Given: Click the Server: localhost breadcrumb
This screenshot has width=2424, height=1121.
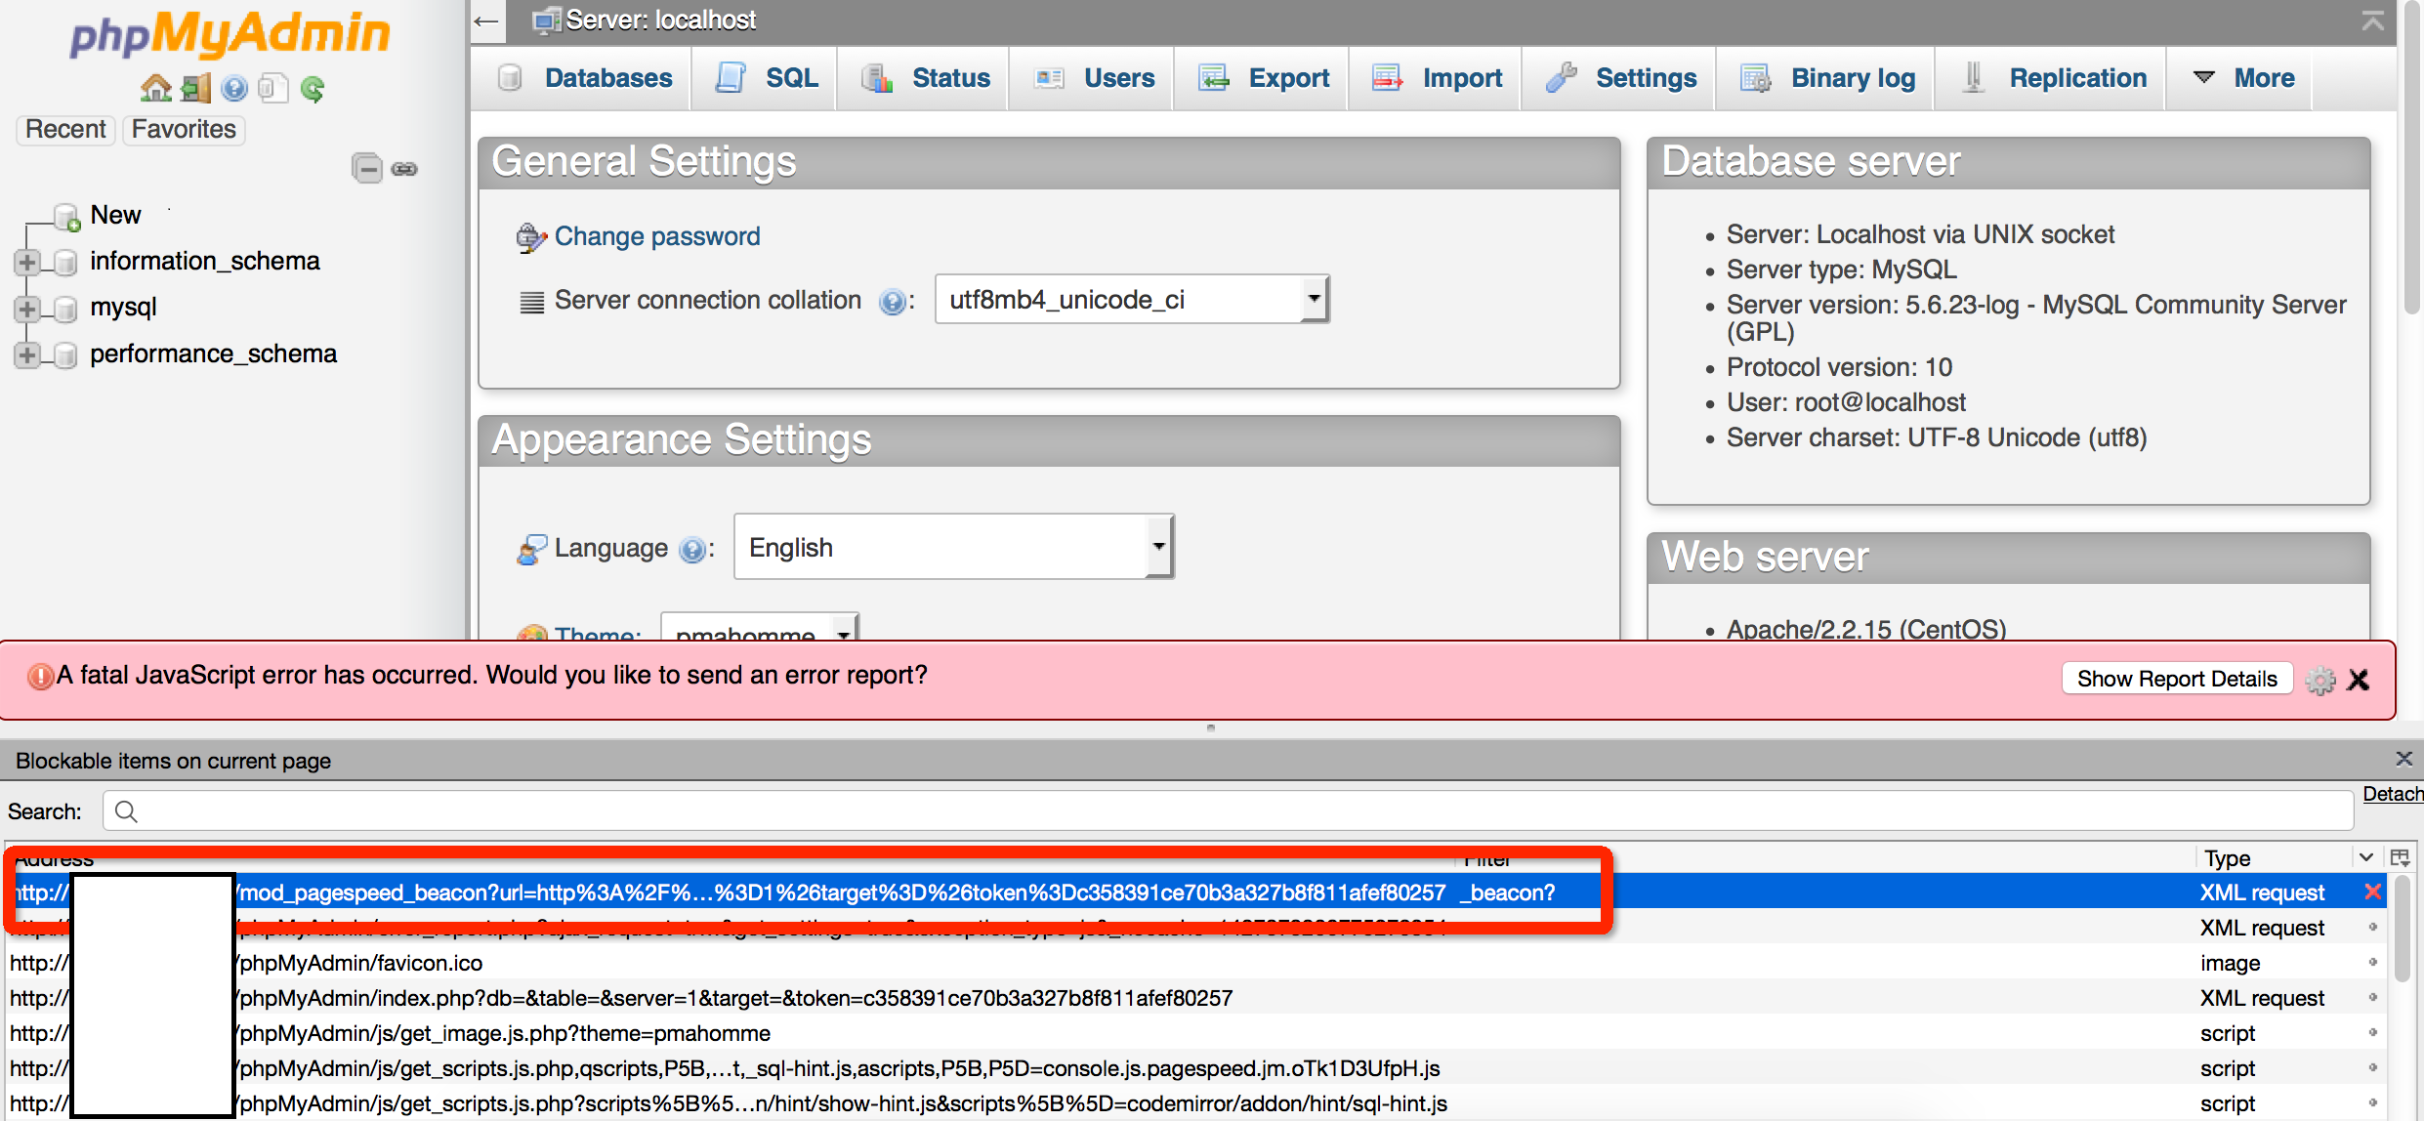Looking at the screenshot, I should pos(660,21).
